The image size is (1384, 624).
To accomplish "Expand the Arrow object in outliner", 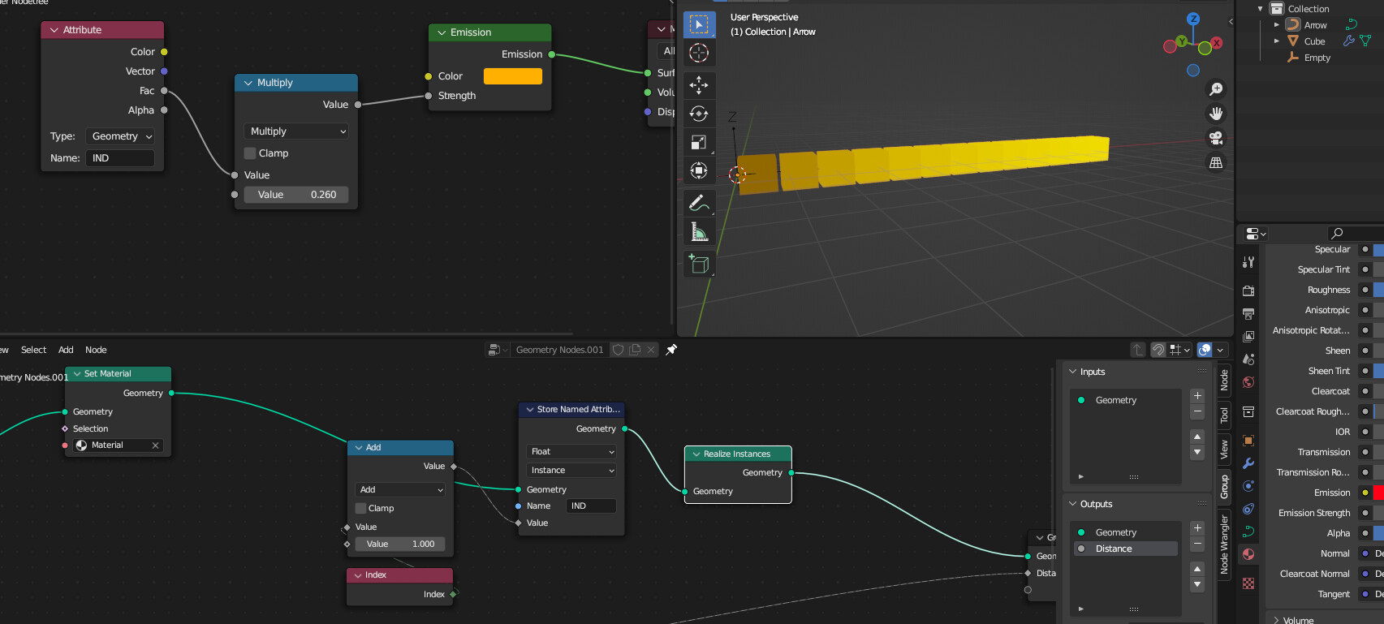I will [1277, 25].
